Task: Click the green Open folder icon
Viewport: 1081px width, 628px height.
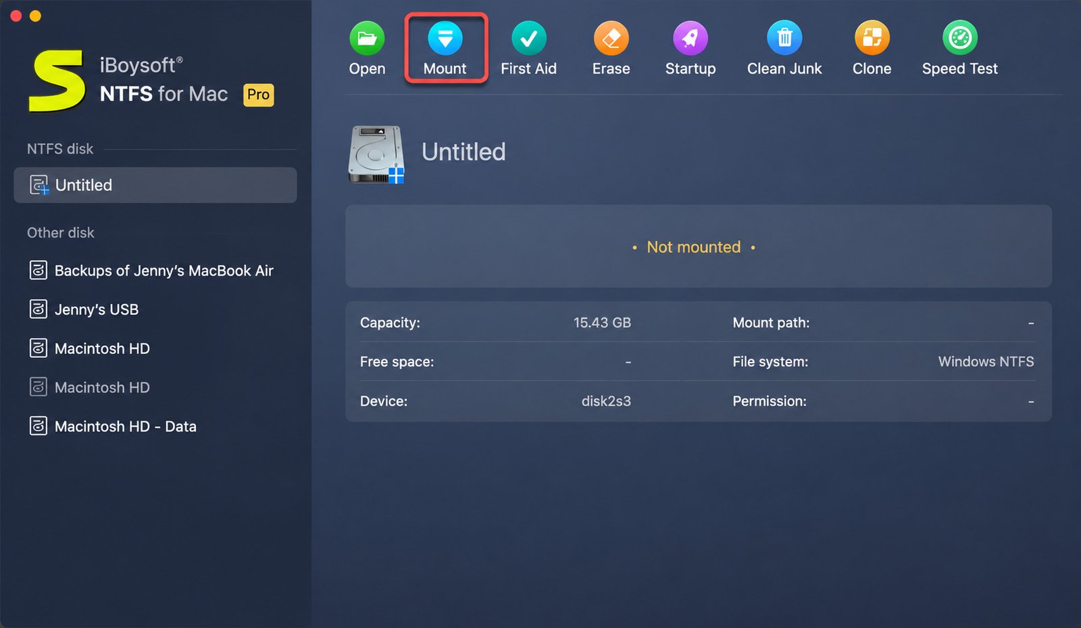Action: [x=367, y=38]
